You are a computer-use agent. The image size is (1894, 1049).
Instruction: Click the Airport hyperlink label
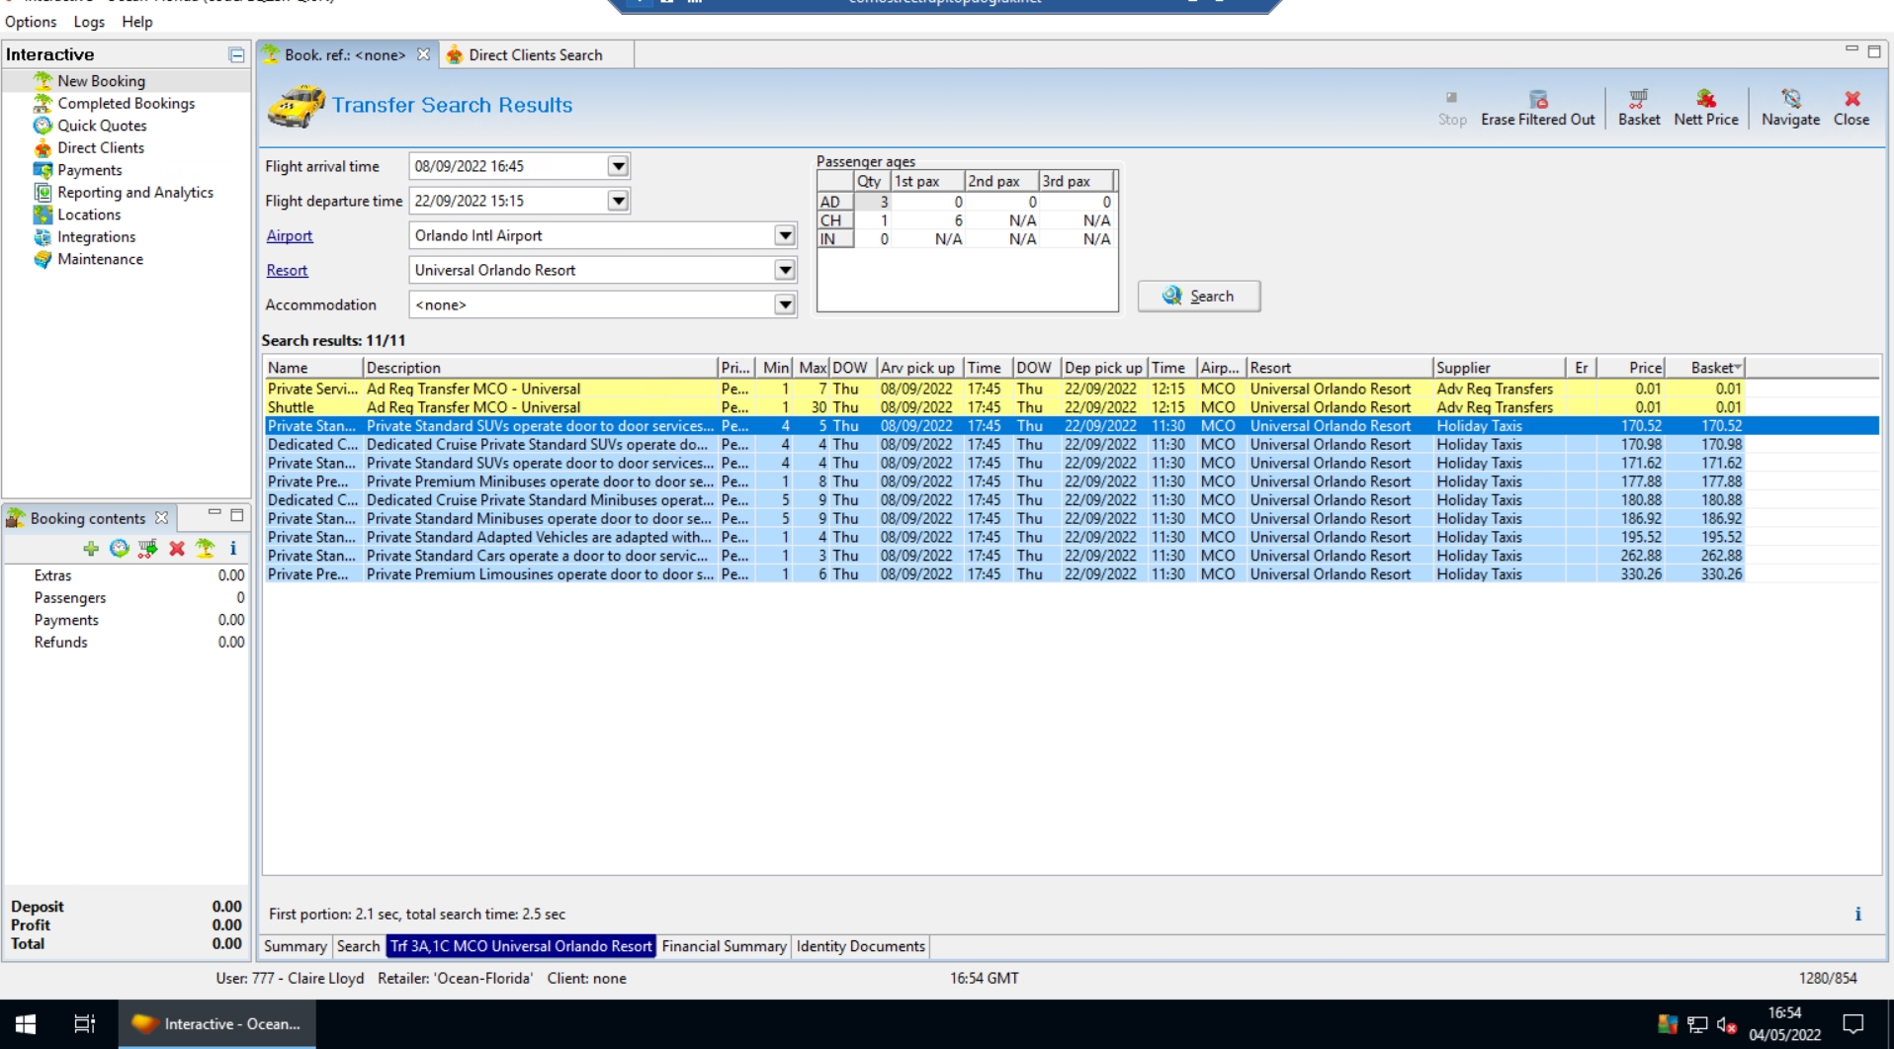(x=290, y=235)
